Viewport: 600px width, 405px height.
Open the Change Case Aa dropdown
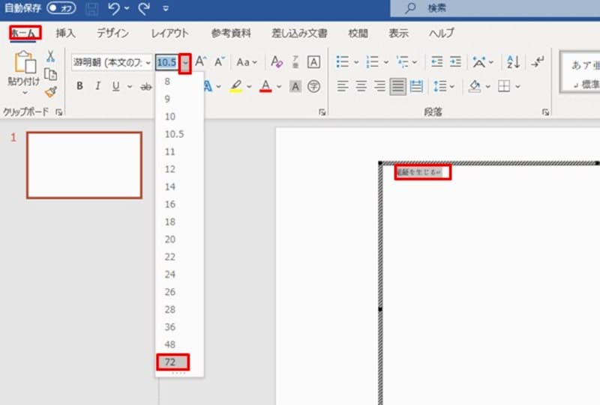247,62
